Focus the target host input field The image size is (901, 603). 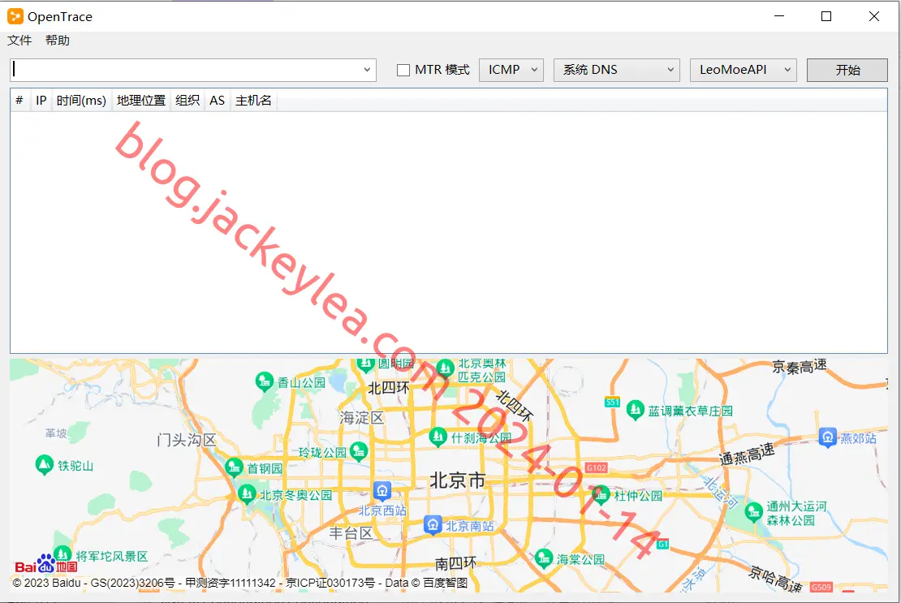click(186, 70)
